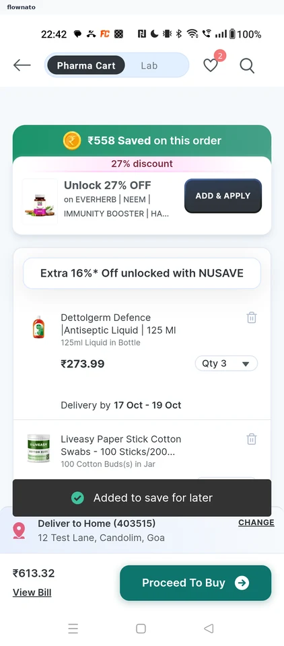Click CHANGE delivery address link
The width and height of the screenshot is (284, 646).
click(x=256, y=522)
